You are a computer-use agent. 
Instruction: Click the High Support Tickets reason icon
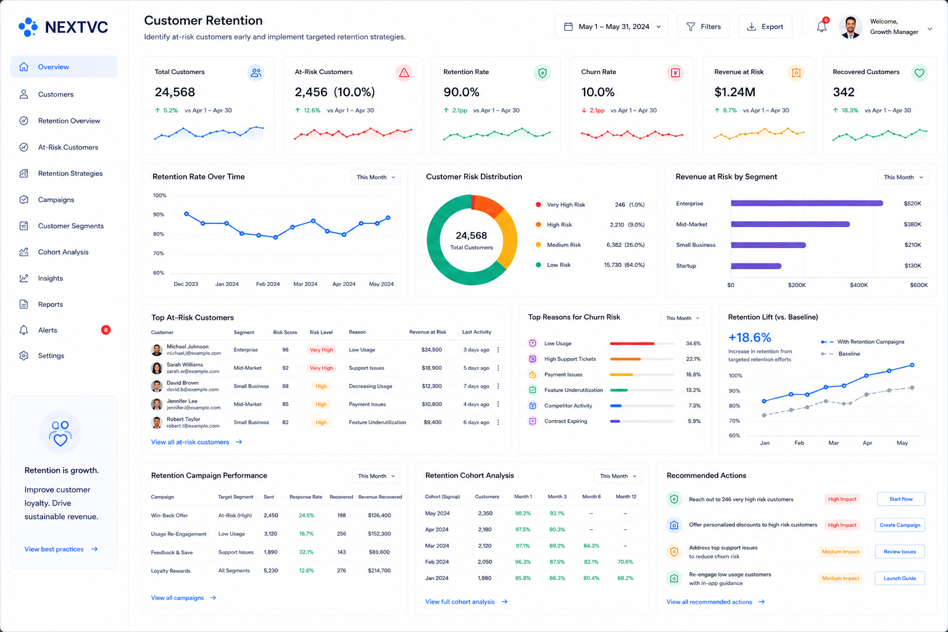(533, 359)
